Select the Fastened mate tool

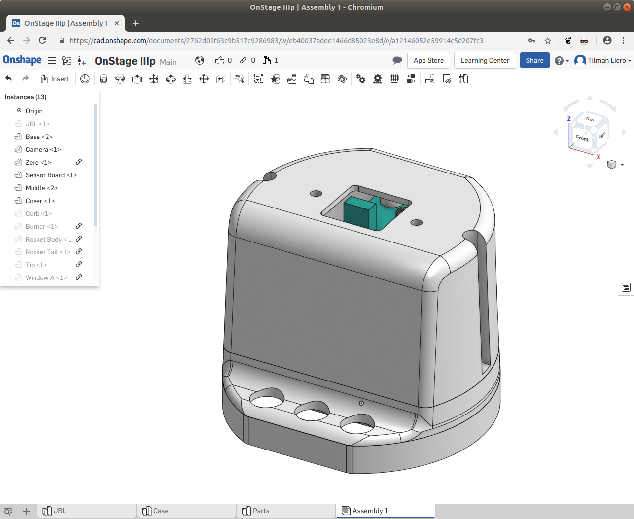pos(104,79)
